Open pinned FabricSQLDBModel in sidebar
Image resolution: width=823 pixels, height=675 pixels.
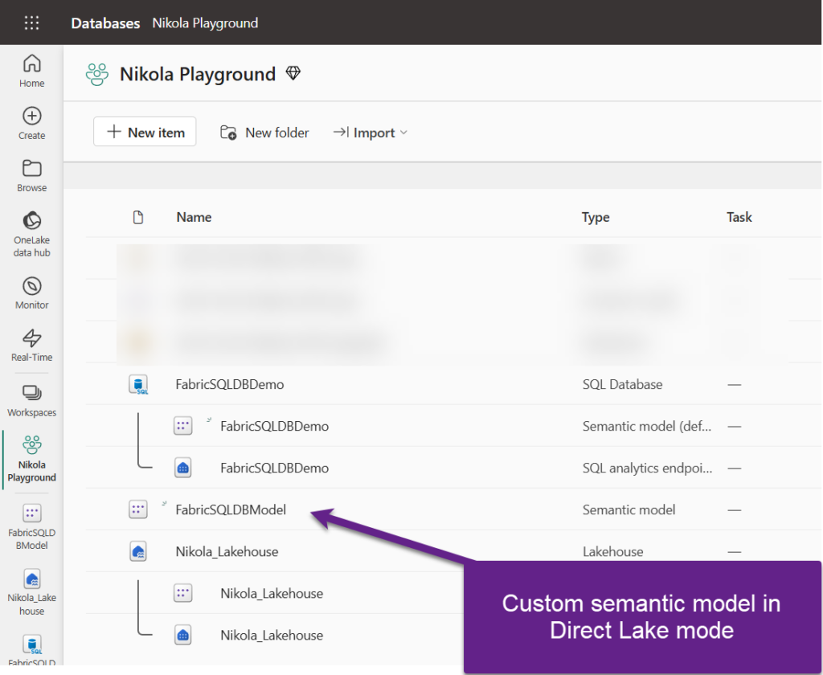coord(31,527)
